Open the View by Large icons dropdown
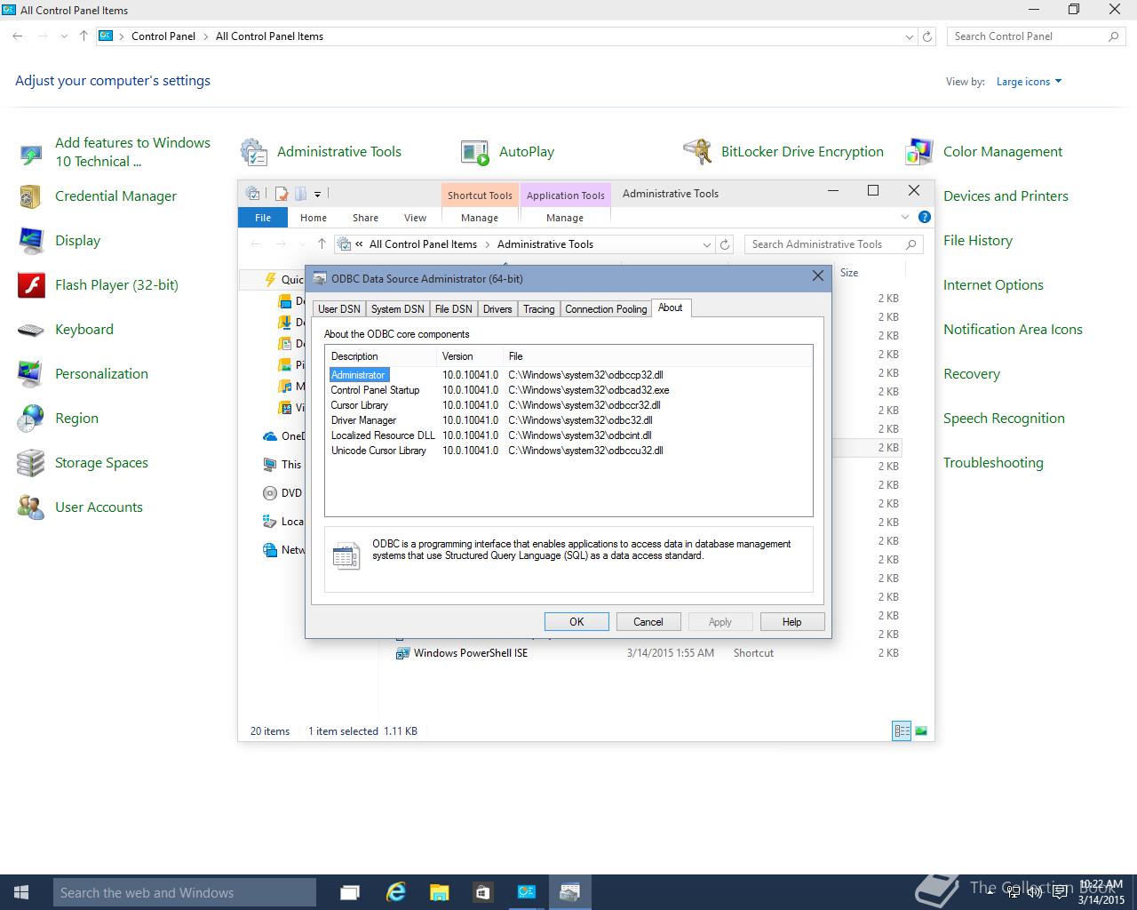Screen dimensions: 1137x910 [1029, 82]
